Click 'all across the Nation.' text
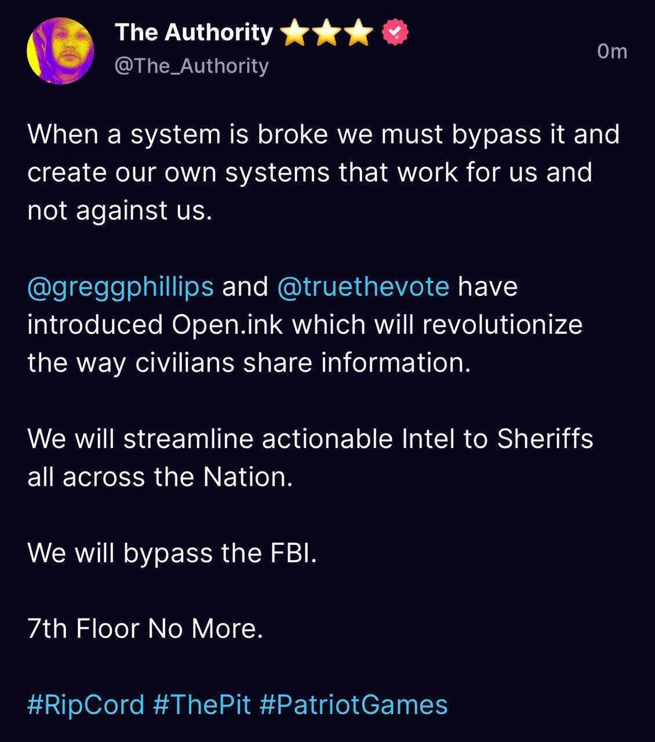The image size is (655, 742). [x=160, y=478]
